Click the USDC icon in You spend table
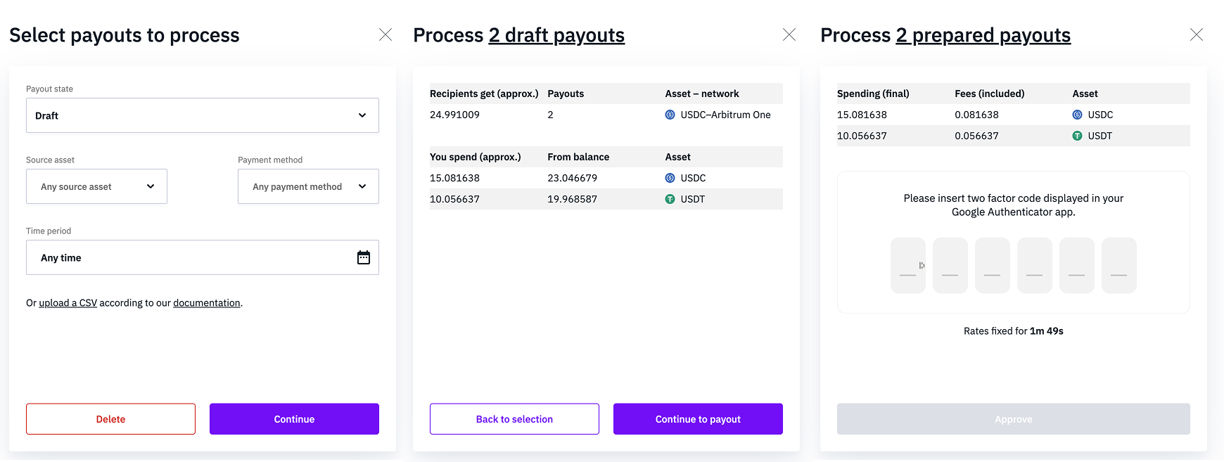The width and height of the screenshot is (1224, 462). [670, 178]
